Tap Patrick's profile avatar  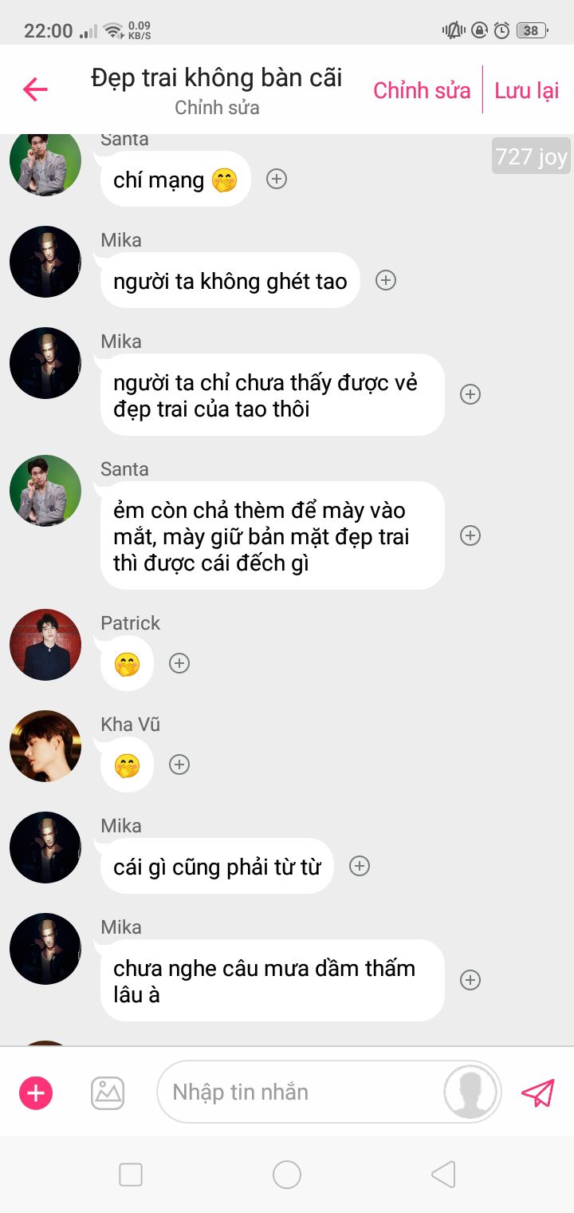[45, 645]
